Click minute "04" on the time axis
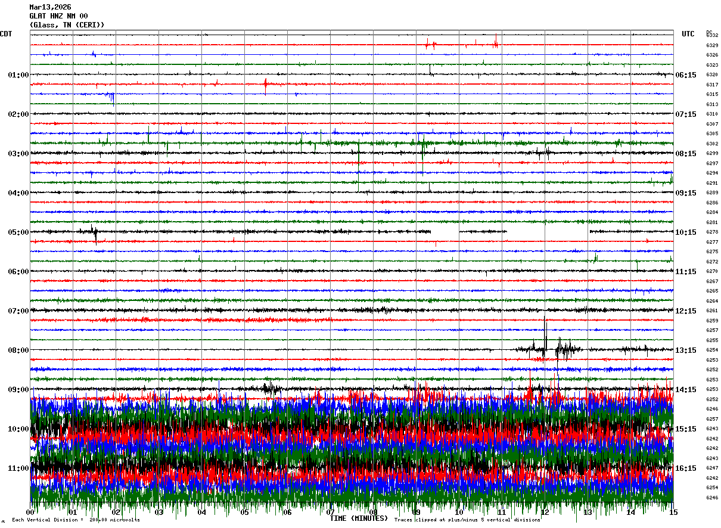This screenshot has height=528, width=721. point(201,513)
